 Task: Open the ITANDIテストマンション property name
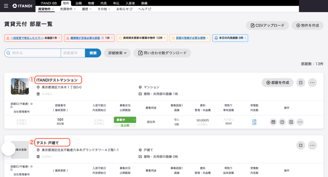(57, 80)
